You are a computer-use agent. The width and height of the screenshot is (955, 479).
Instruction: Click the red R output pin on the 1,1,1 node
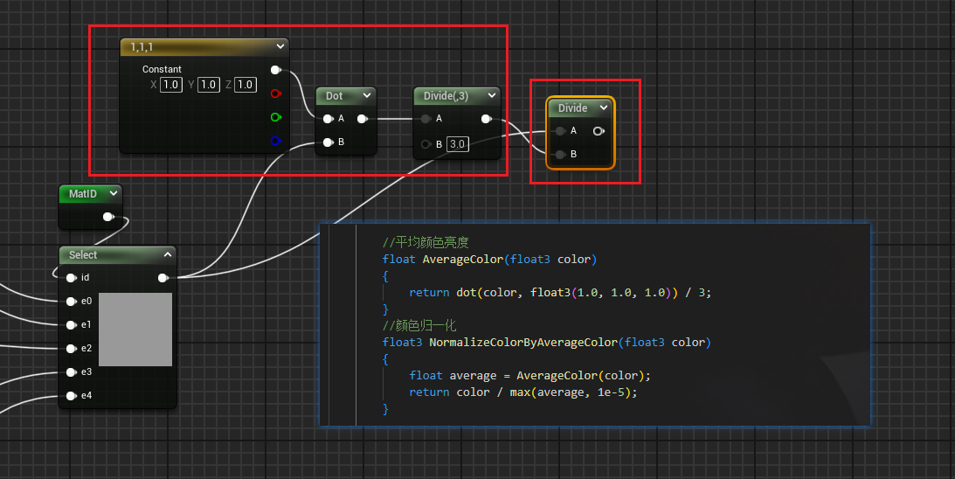click(276, 93)
